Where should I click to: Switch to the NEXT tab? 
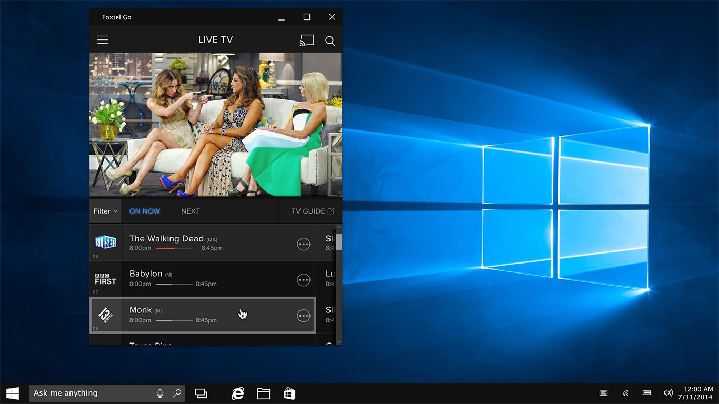tap(191, 211)
